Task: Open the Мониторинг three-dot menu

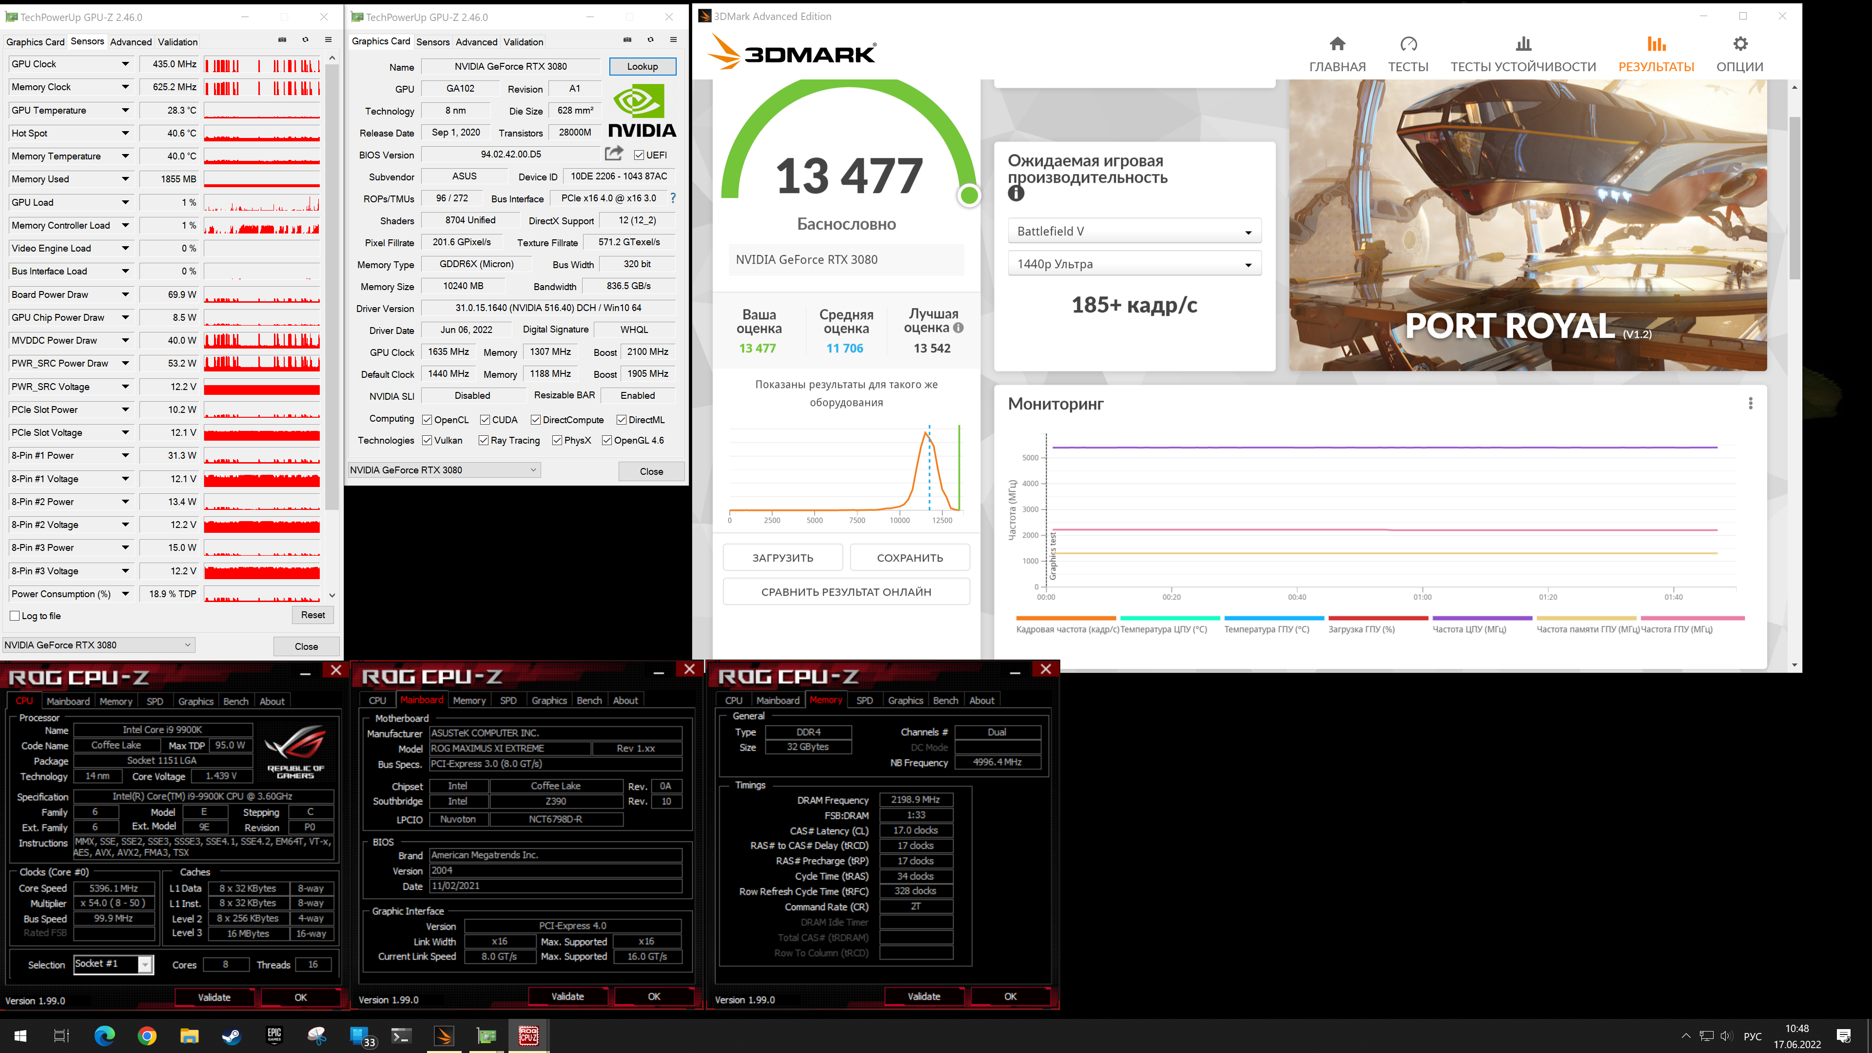Action: [x=1751, y=403]
